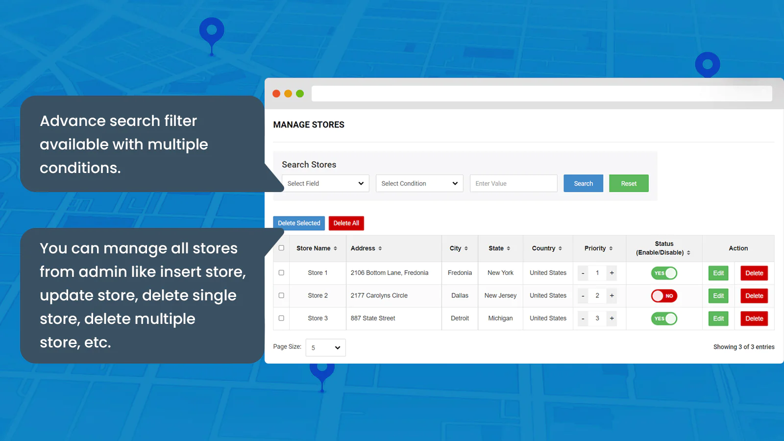
Task: Click the green window maximize dot
Action: 300,94
